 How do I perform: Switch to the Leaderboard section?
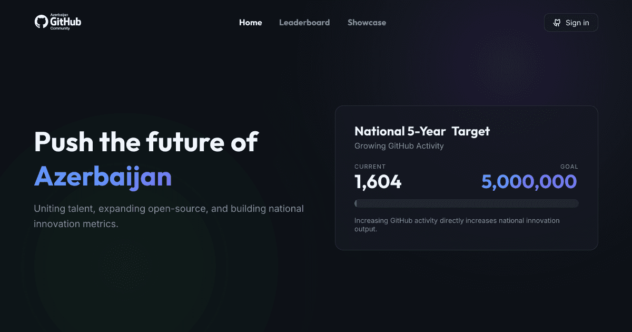304,22
